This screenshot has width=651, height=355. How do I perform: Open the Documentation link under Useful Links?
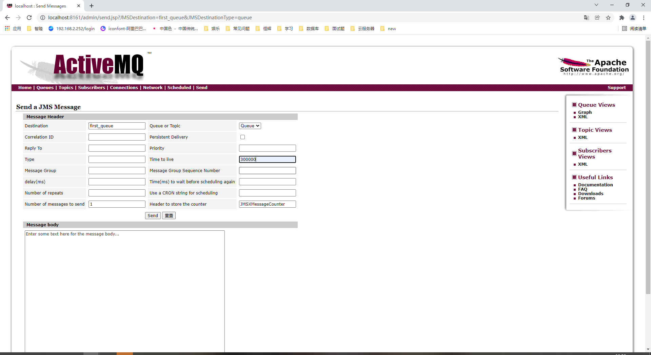point(596,185)
